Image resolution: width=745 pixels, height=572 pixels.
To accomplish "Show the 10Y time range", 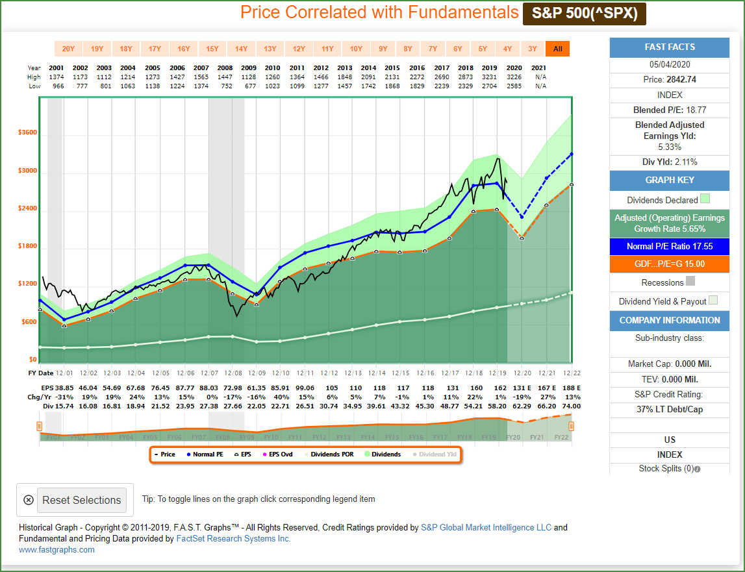I will (356, 49).
